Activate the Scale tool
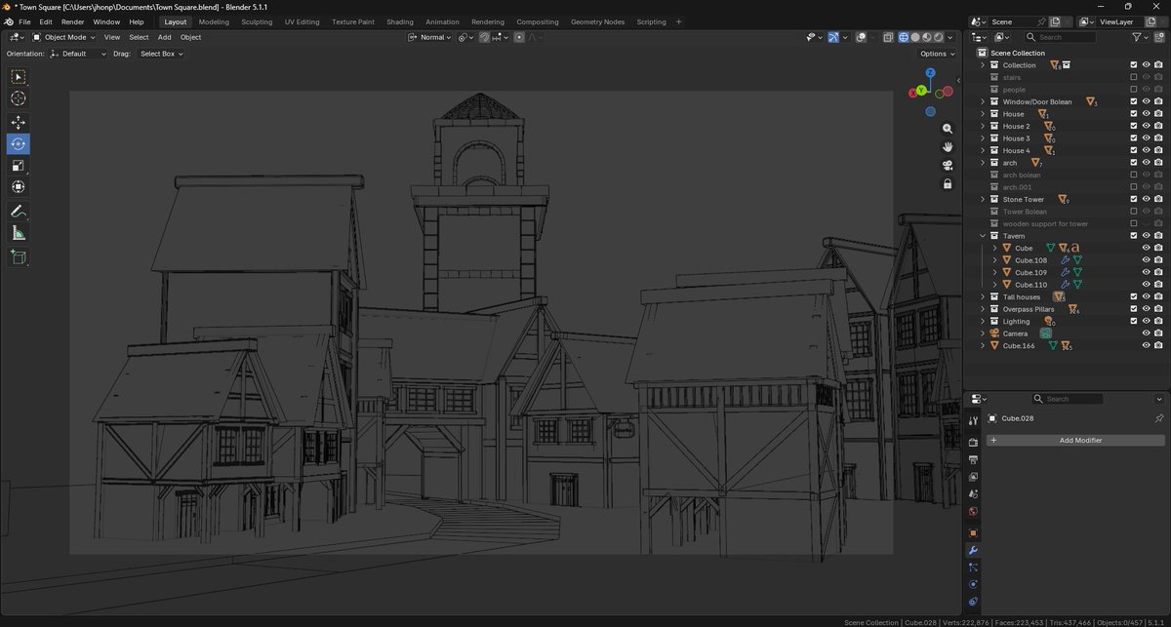Viewport: 1171px width, 627px height. (18, 166)
